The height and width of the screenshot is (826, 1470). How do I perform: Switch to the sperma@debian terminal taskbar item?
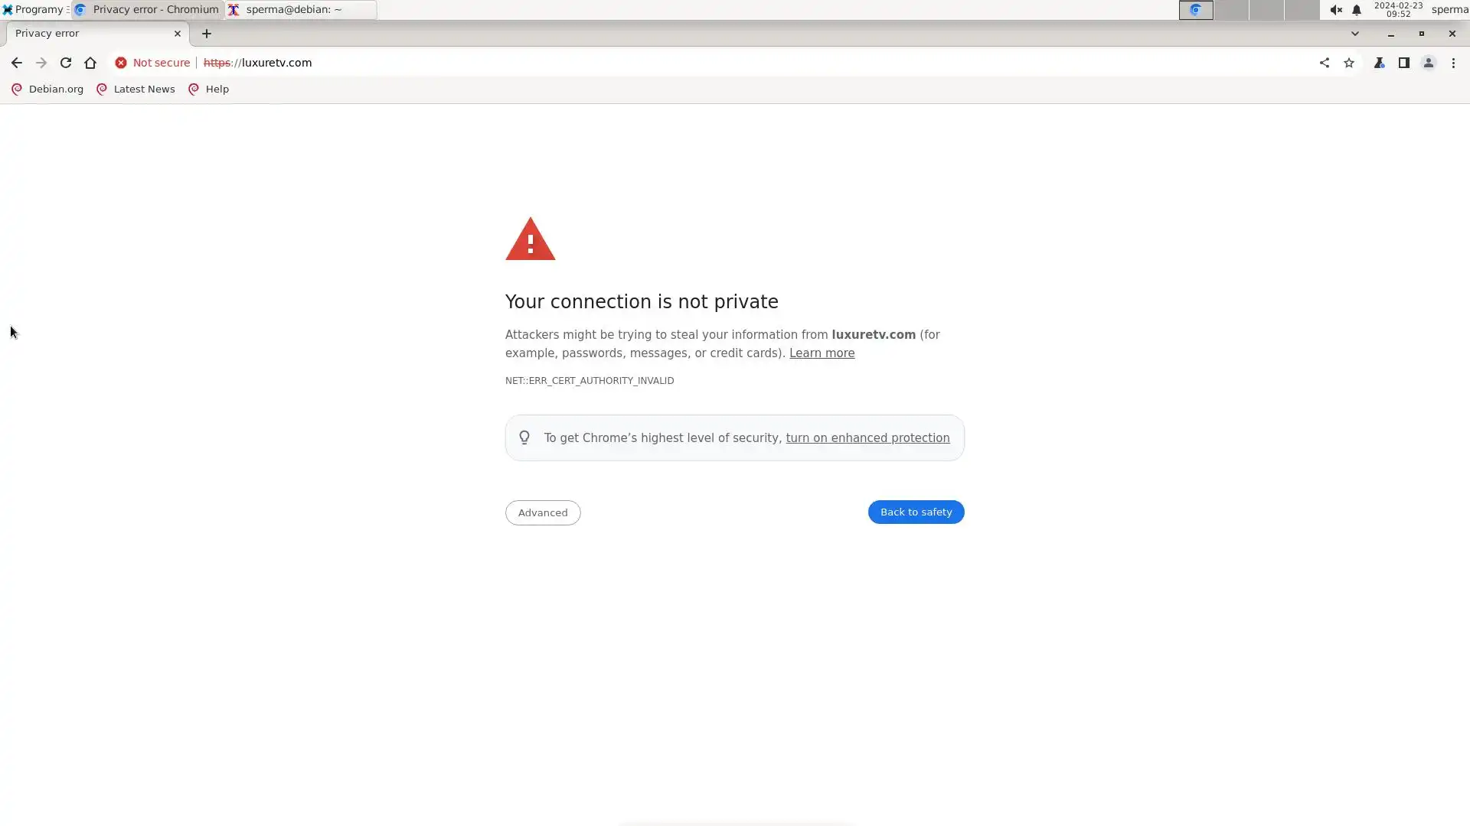[301, 10]
